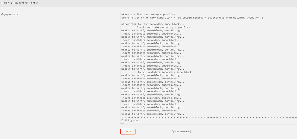The width and height of the screenshot is (297, 139).
Task: Click the 'attempting to find secondary superblock...' line
Action: pyautogui.click(x=153, y=24)
